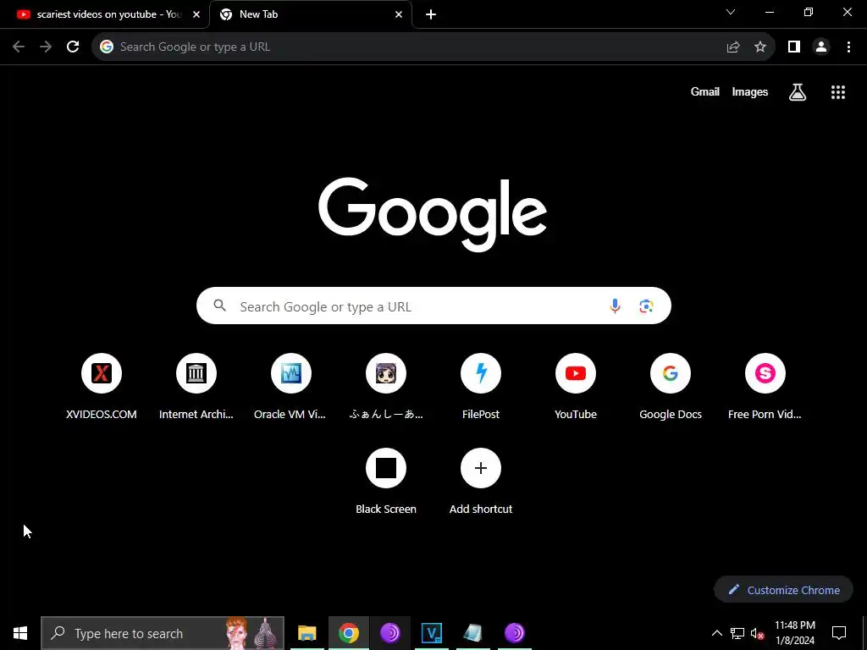
Task: Open the Gmail link
Action: tap(705, 91)
